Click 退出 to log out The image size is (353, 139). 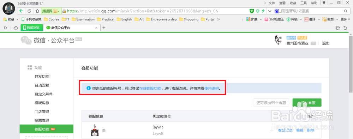point(326,43)
